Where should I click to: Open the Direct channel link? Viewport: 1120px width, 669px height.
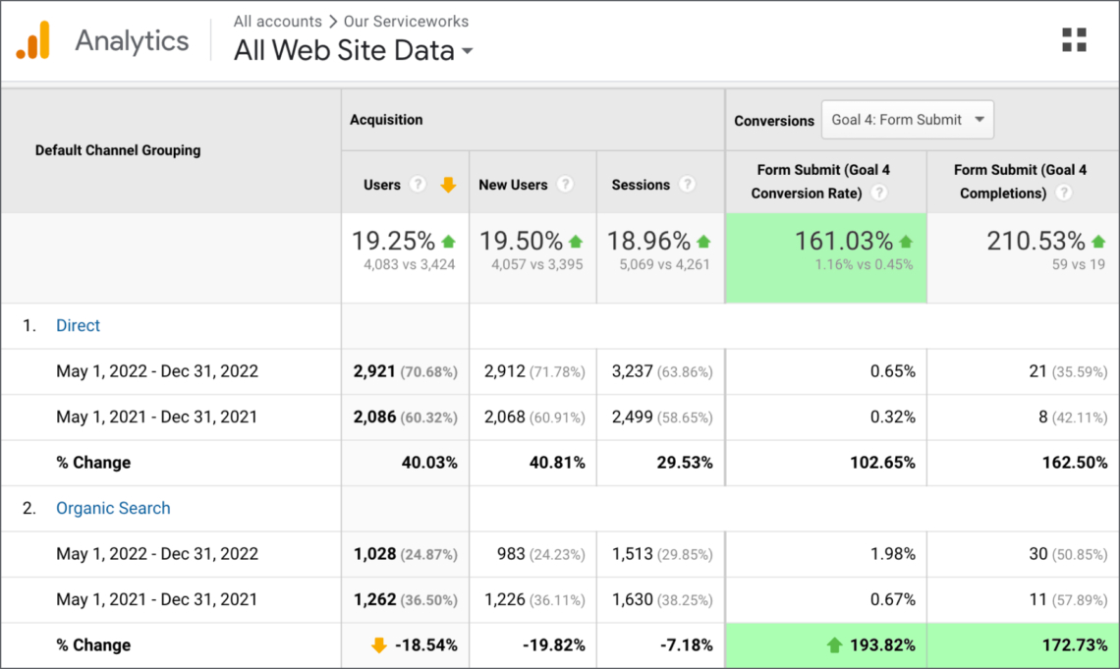tap(78, 326)
